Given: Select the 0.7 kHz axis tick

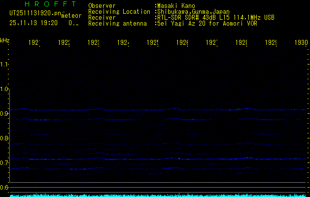Looking at the screenshot, I should point(5,163).
